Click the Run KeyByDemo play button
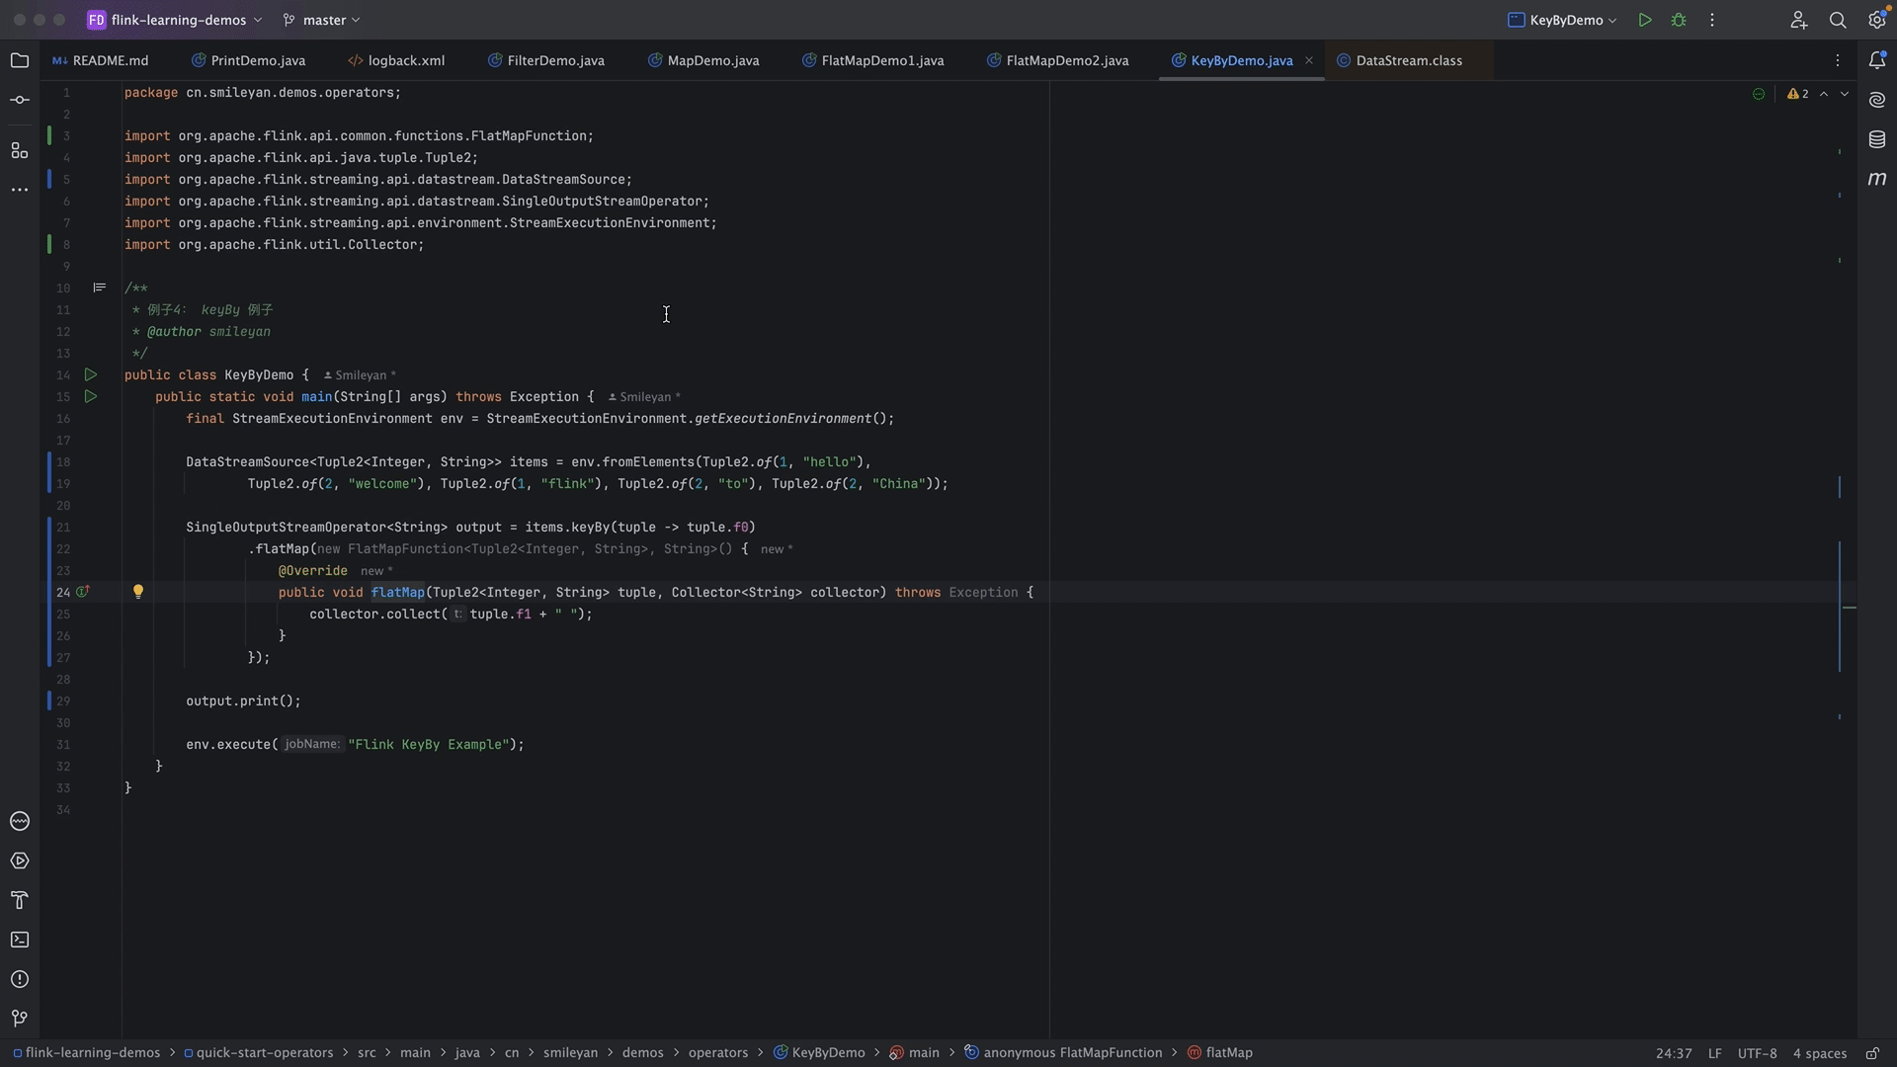1897x1067 pixels. tap(1645, 20)
